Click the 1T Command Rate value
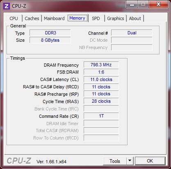The height and width of the screenshot is (169, 171). (x=101, y=116)
